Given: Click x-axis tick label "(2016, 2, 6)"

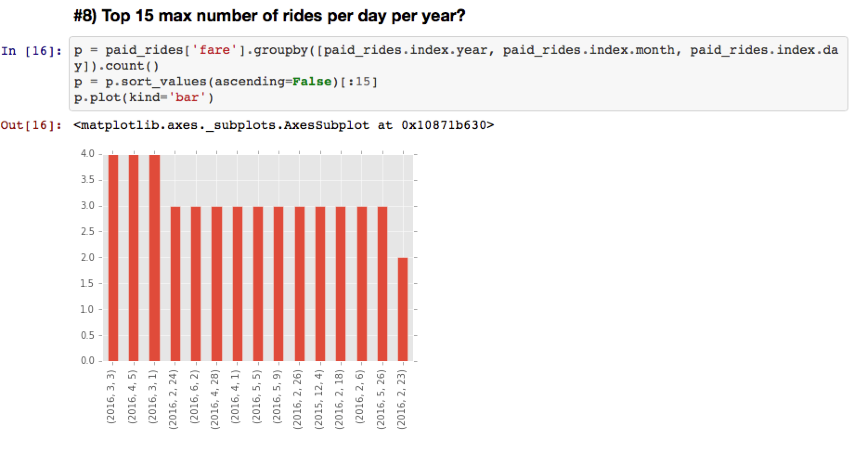Looking at the screenshot, I should click(x=360, y=397).
